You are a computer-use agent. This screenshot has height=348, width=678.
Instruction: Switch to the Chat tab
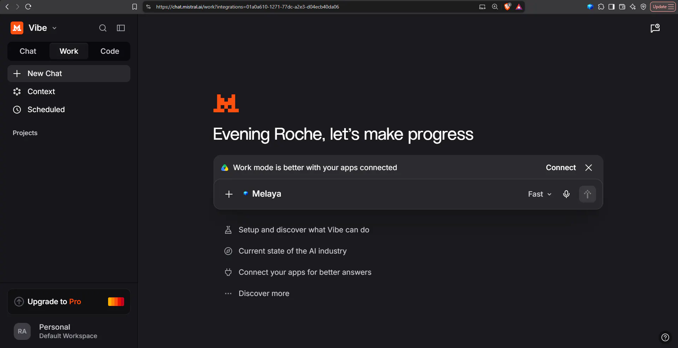pos(28,51)
